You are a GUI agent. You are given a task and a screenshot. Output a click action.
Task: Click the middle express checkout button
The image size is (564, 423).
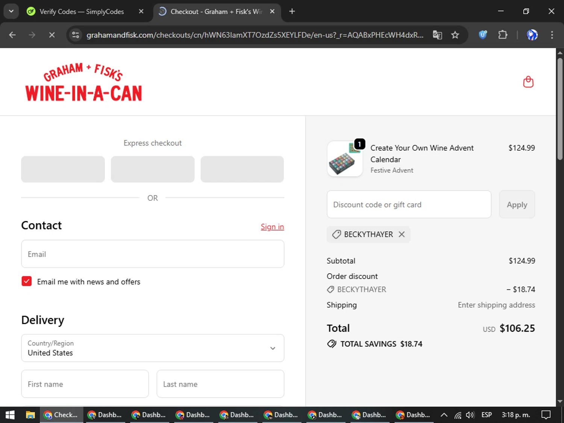[x=153, y=169]
